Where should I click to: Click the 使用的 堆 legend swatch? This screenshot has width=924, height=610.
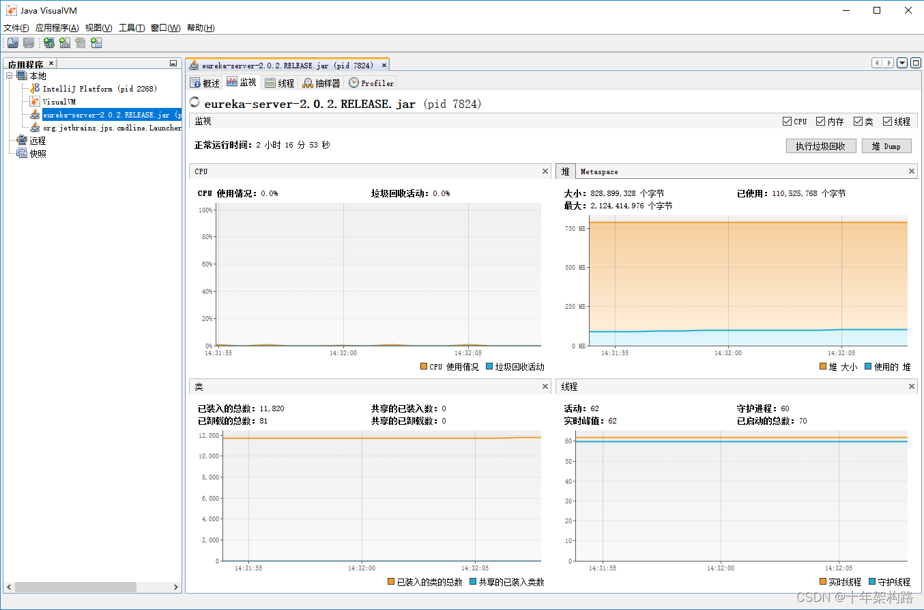point(868,367)
